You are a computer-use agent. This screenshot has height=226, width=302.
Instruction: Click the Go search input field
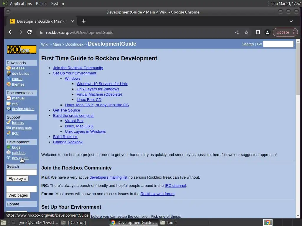point(278,44)
